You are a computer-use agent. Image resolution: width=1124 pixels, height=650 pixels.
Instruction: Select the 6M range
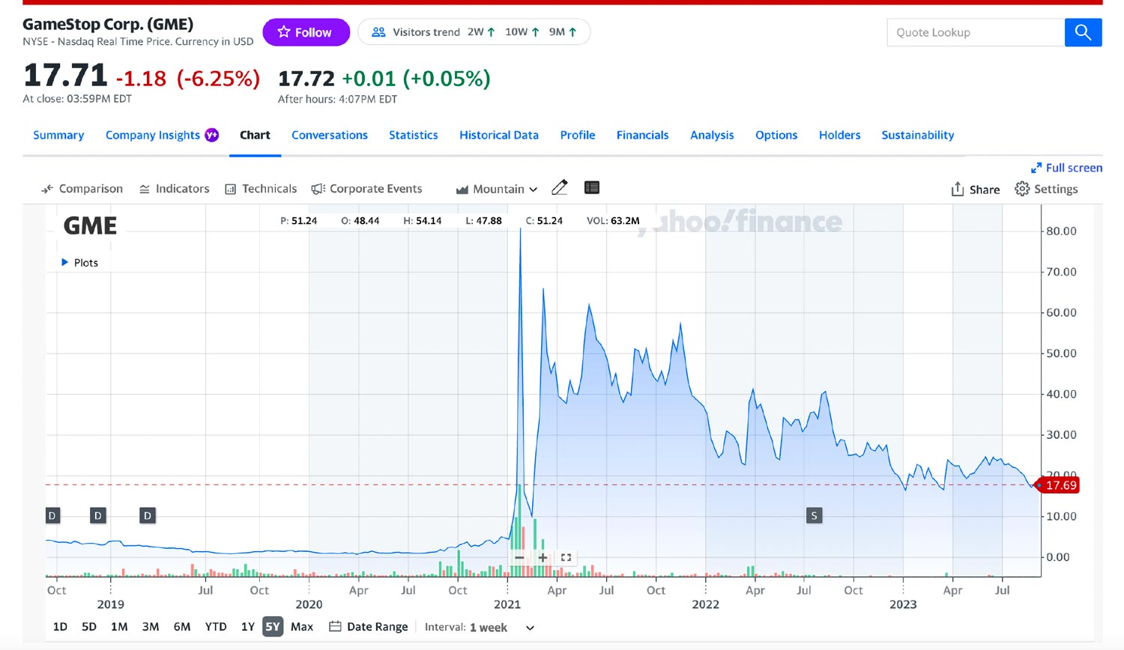coord(182,627)
